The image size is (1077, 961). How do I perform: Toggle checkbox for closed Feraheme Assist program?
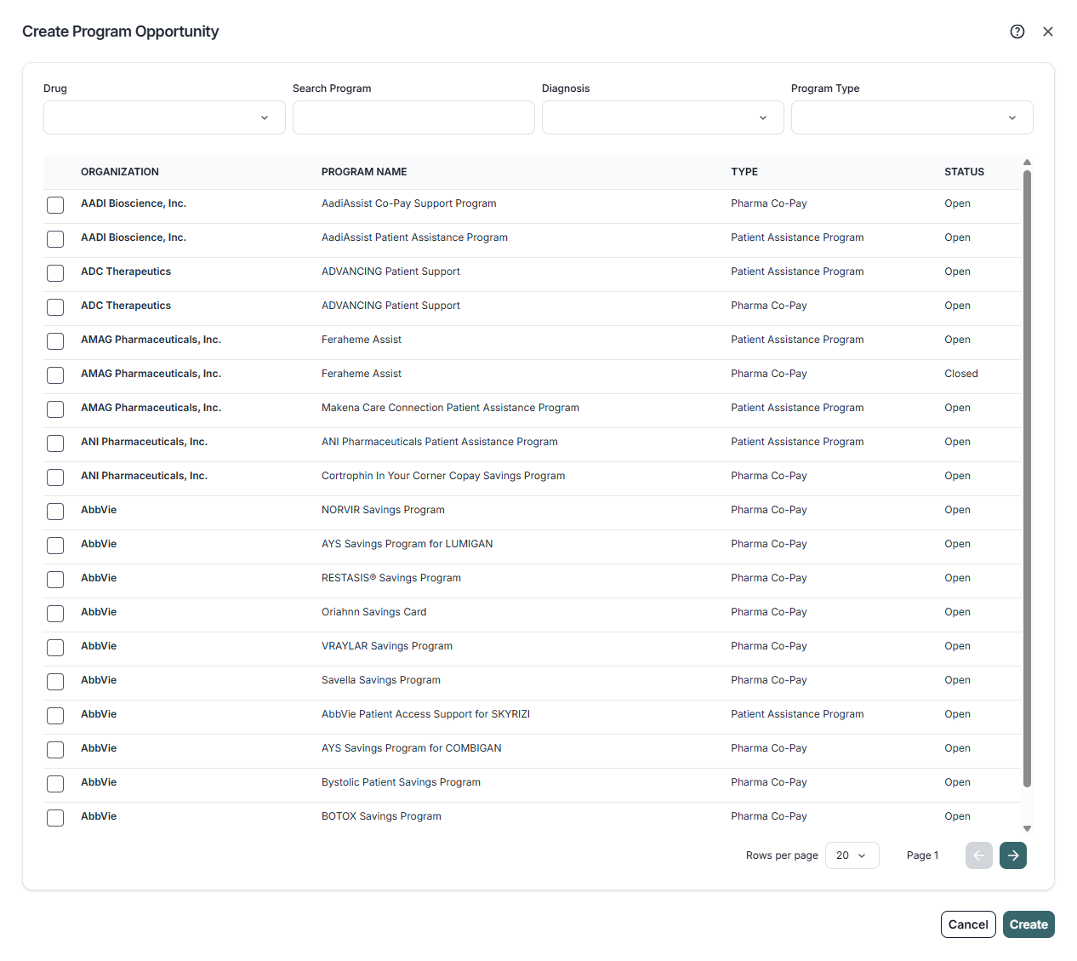[55, 375]
